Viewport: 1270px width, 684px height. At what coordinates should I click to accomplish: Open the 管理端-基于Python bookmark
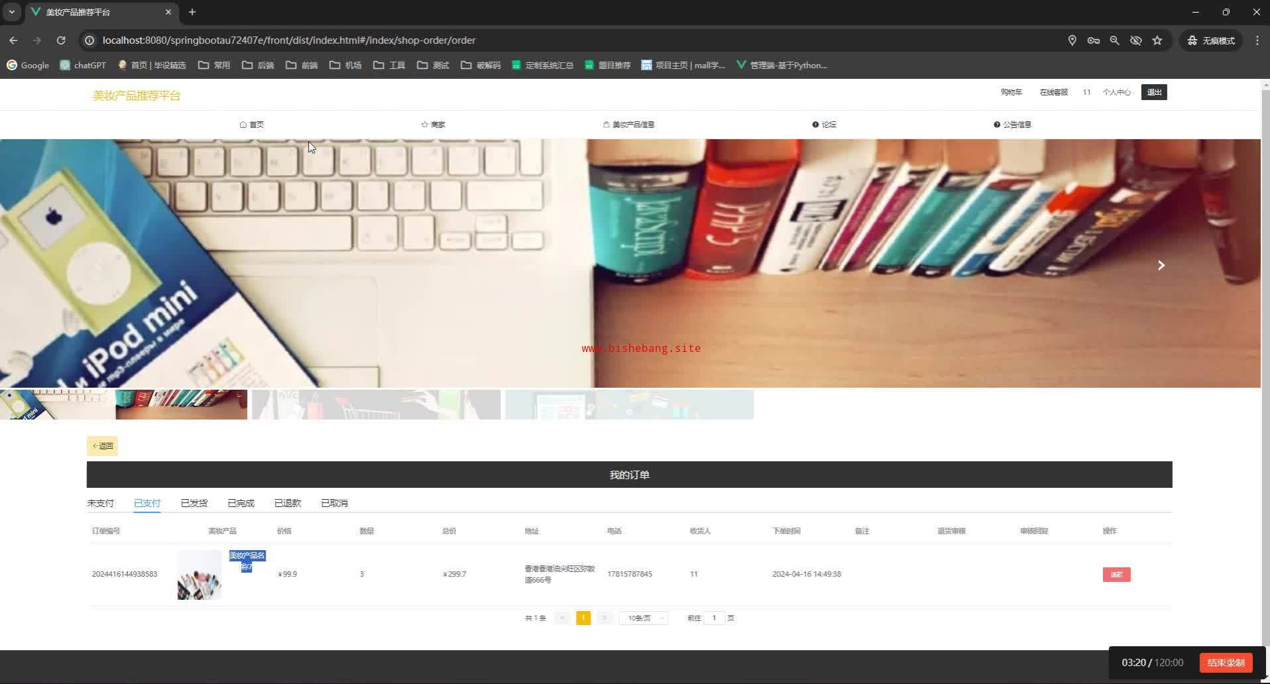(782, 65)
